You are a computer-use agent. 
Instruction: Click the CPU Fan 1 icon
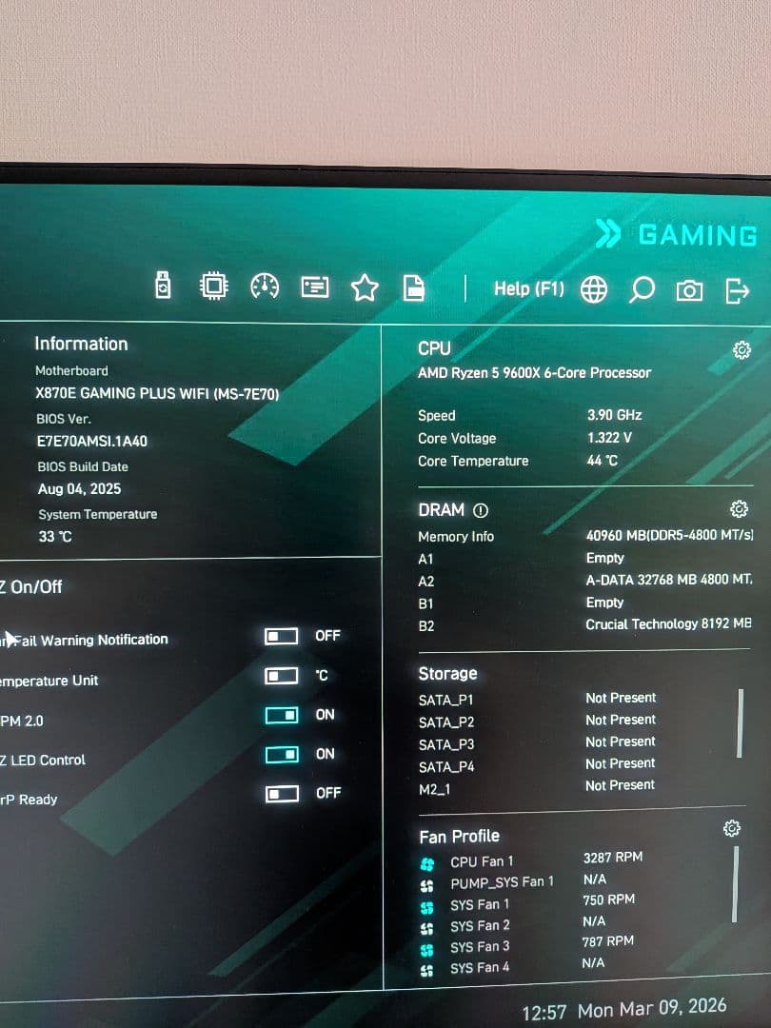coord(426,864)
